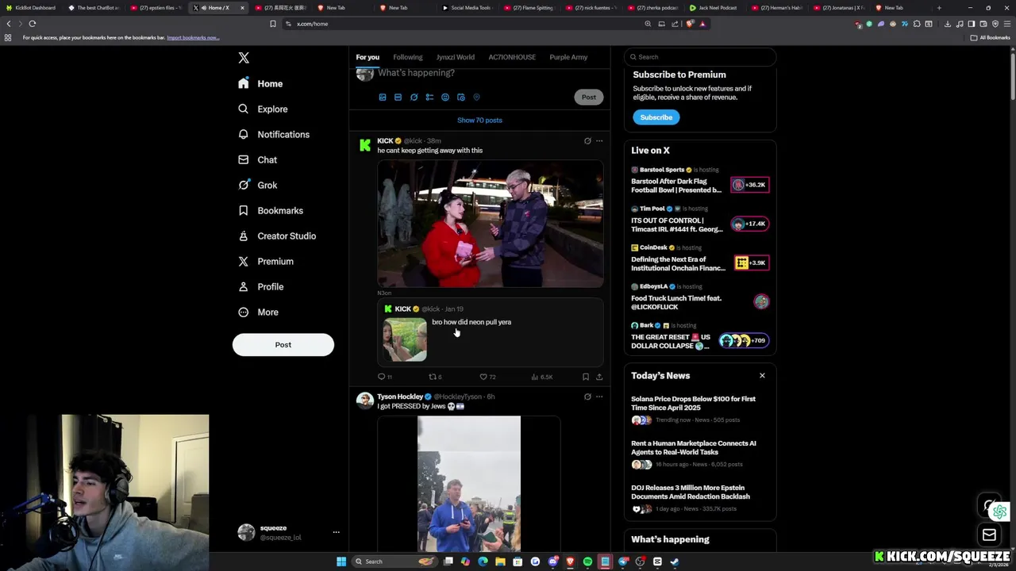Close the Today's News panel
1016x571 pixels.
(762, 376)
